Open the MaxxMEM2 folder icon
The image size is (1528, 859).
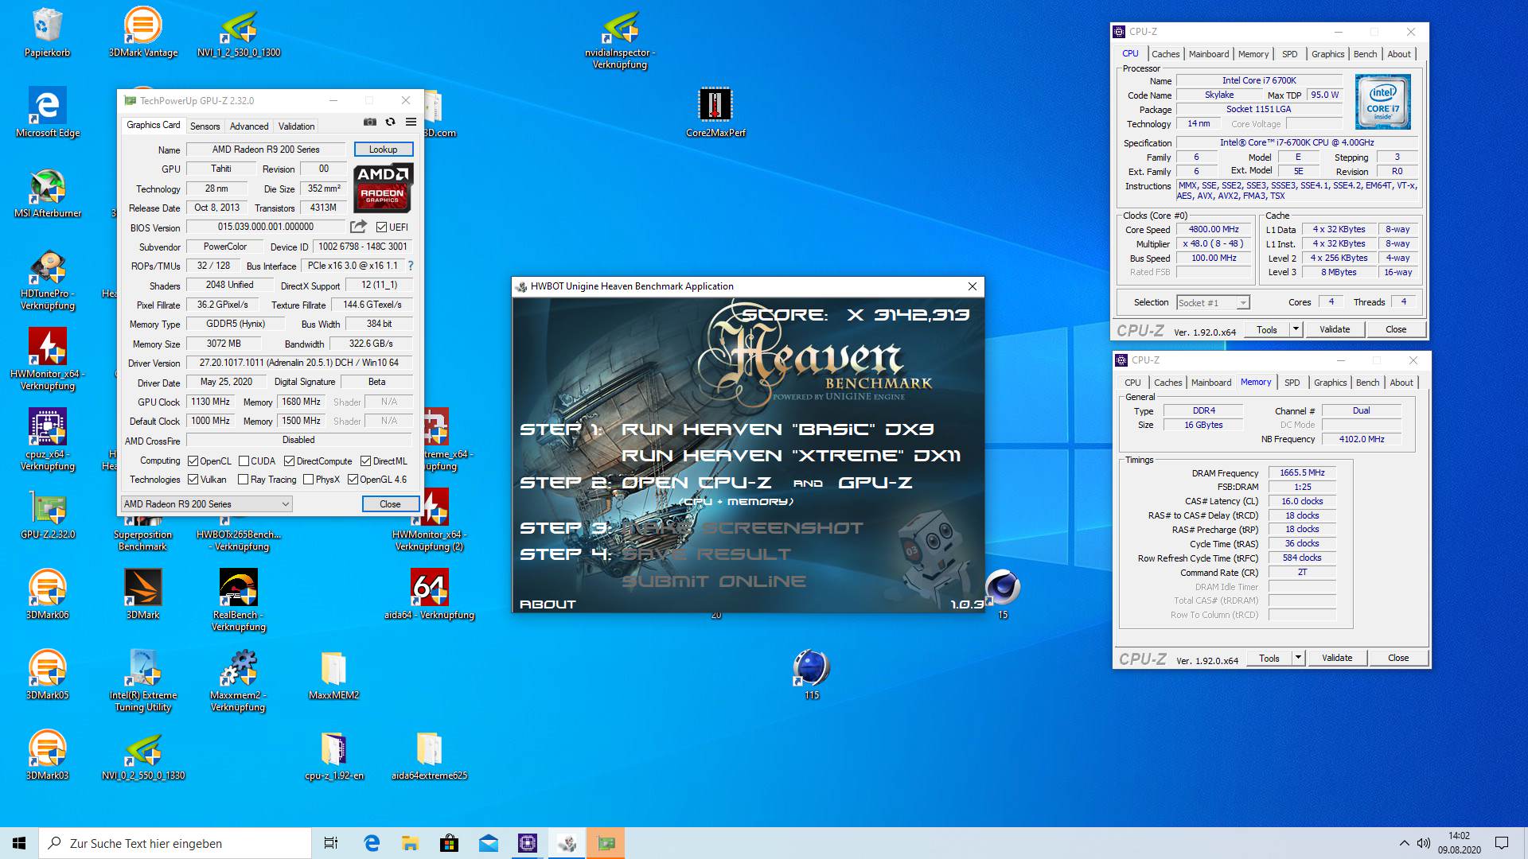click(333, 674)
